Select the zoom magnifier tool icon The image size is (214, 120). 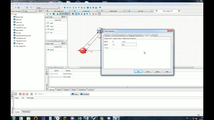click(x=79, y=14)
